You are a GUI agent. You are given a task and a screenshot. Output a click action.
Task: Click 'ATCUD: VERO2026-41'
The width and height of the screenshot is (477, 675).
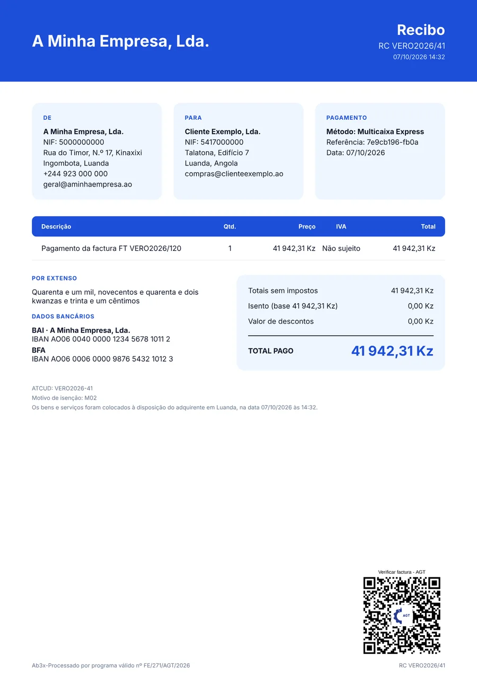63,389
